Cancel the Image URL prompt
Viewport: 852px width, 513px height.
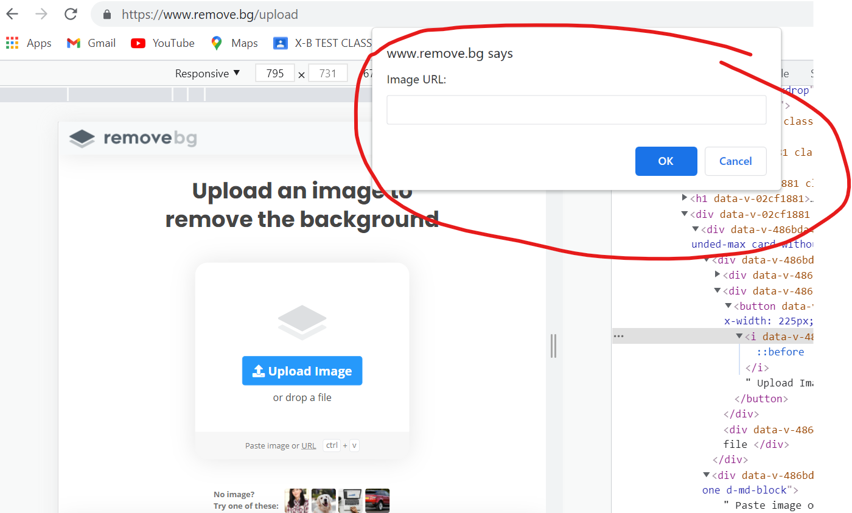click(x=735, y=161)
